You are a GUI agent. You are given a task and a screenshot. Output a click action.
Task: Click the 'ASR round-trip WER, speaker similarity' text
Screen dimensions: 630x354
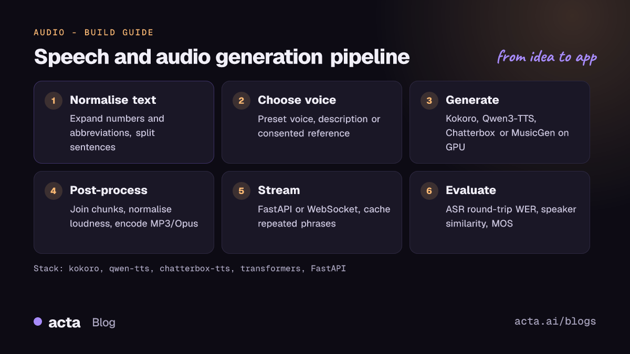[511, 216]
